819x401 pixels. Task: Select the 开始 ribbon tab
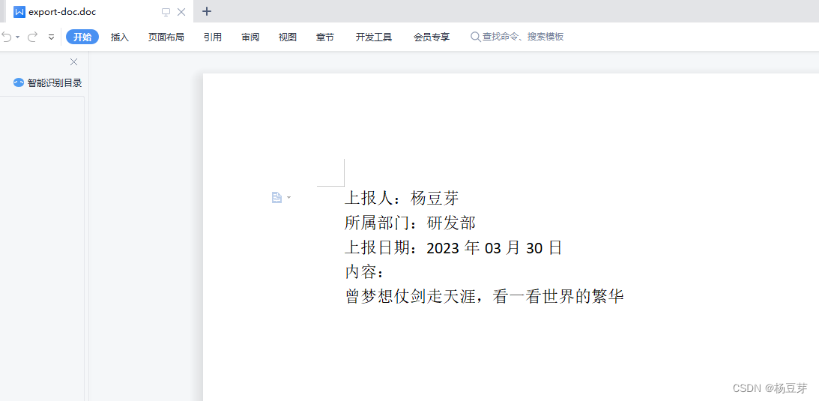coord(82,37)
